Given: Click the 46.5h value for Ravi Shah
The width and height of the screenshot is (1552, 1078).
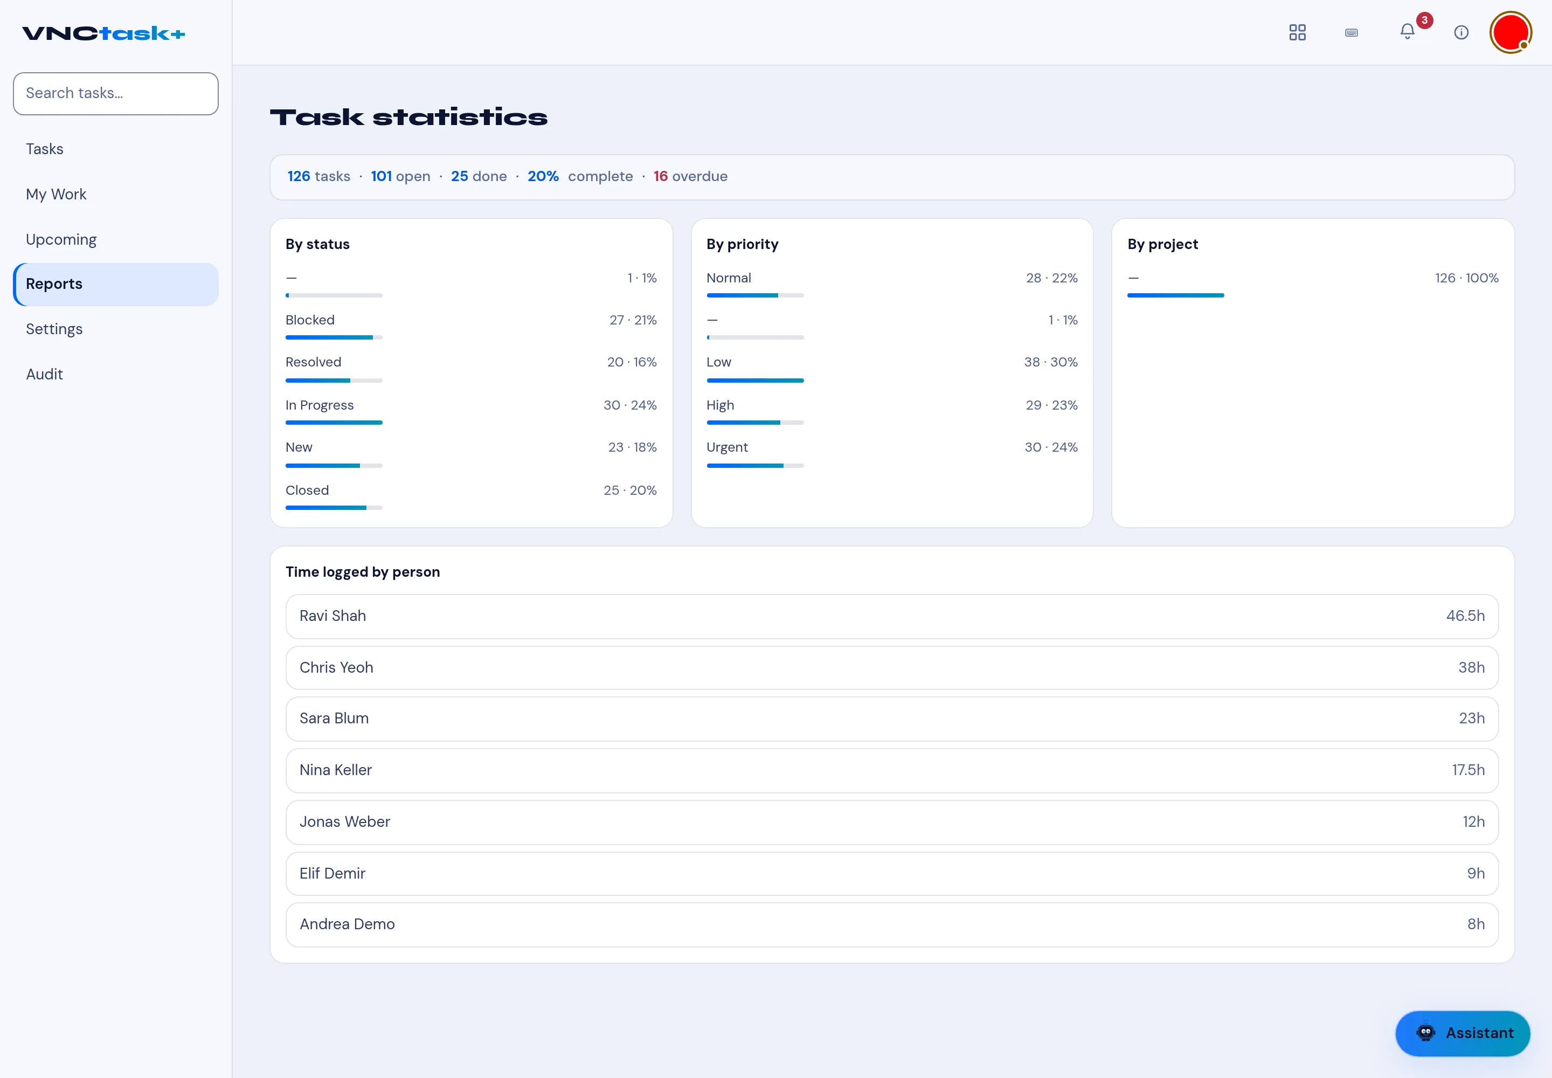Looking at the screenshot, I should pos(1465,616).
